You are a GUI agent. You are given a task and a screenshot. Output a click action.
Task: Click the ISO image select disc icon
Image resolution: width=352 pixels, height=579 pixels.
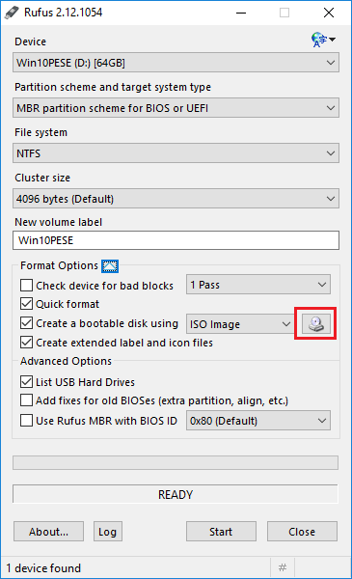pyautogui.click(x=316, y=324)
